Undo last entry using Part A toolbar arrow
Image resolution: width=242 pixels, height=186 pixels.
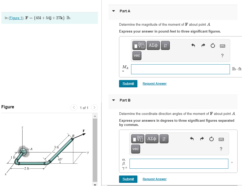(193, 45)
